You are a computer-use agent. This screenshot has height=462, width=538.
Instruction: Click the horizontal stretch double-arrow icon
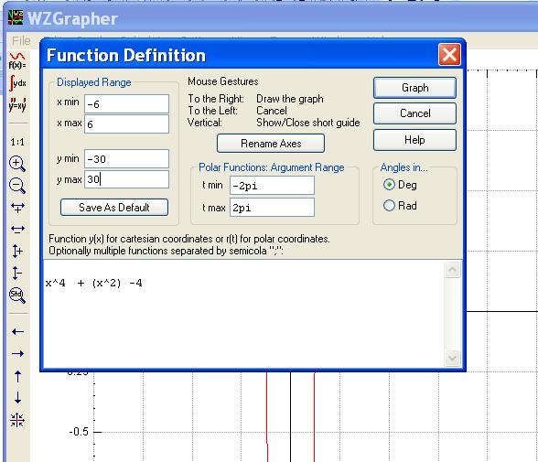coord(17,229)
